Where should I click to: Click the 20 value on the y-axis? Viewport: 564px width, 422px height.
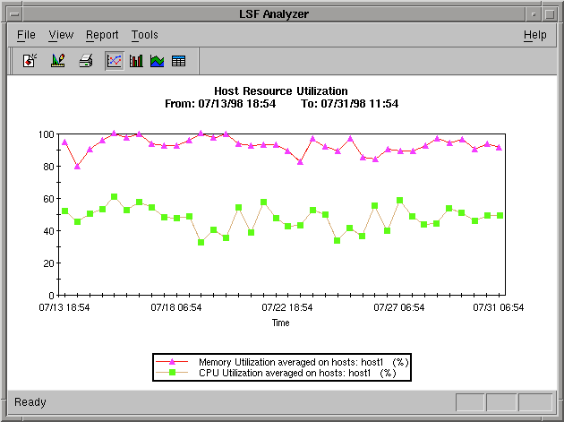coord(48,263)
